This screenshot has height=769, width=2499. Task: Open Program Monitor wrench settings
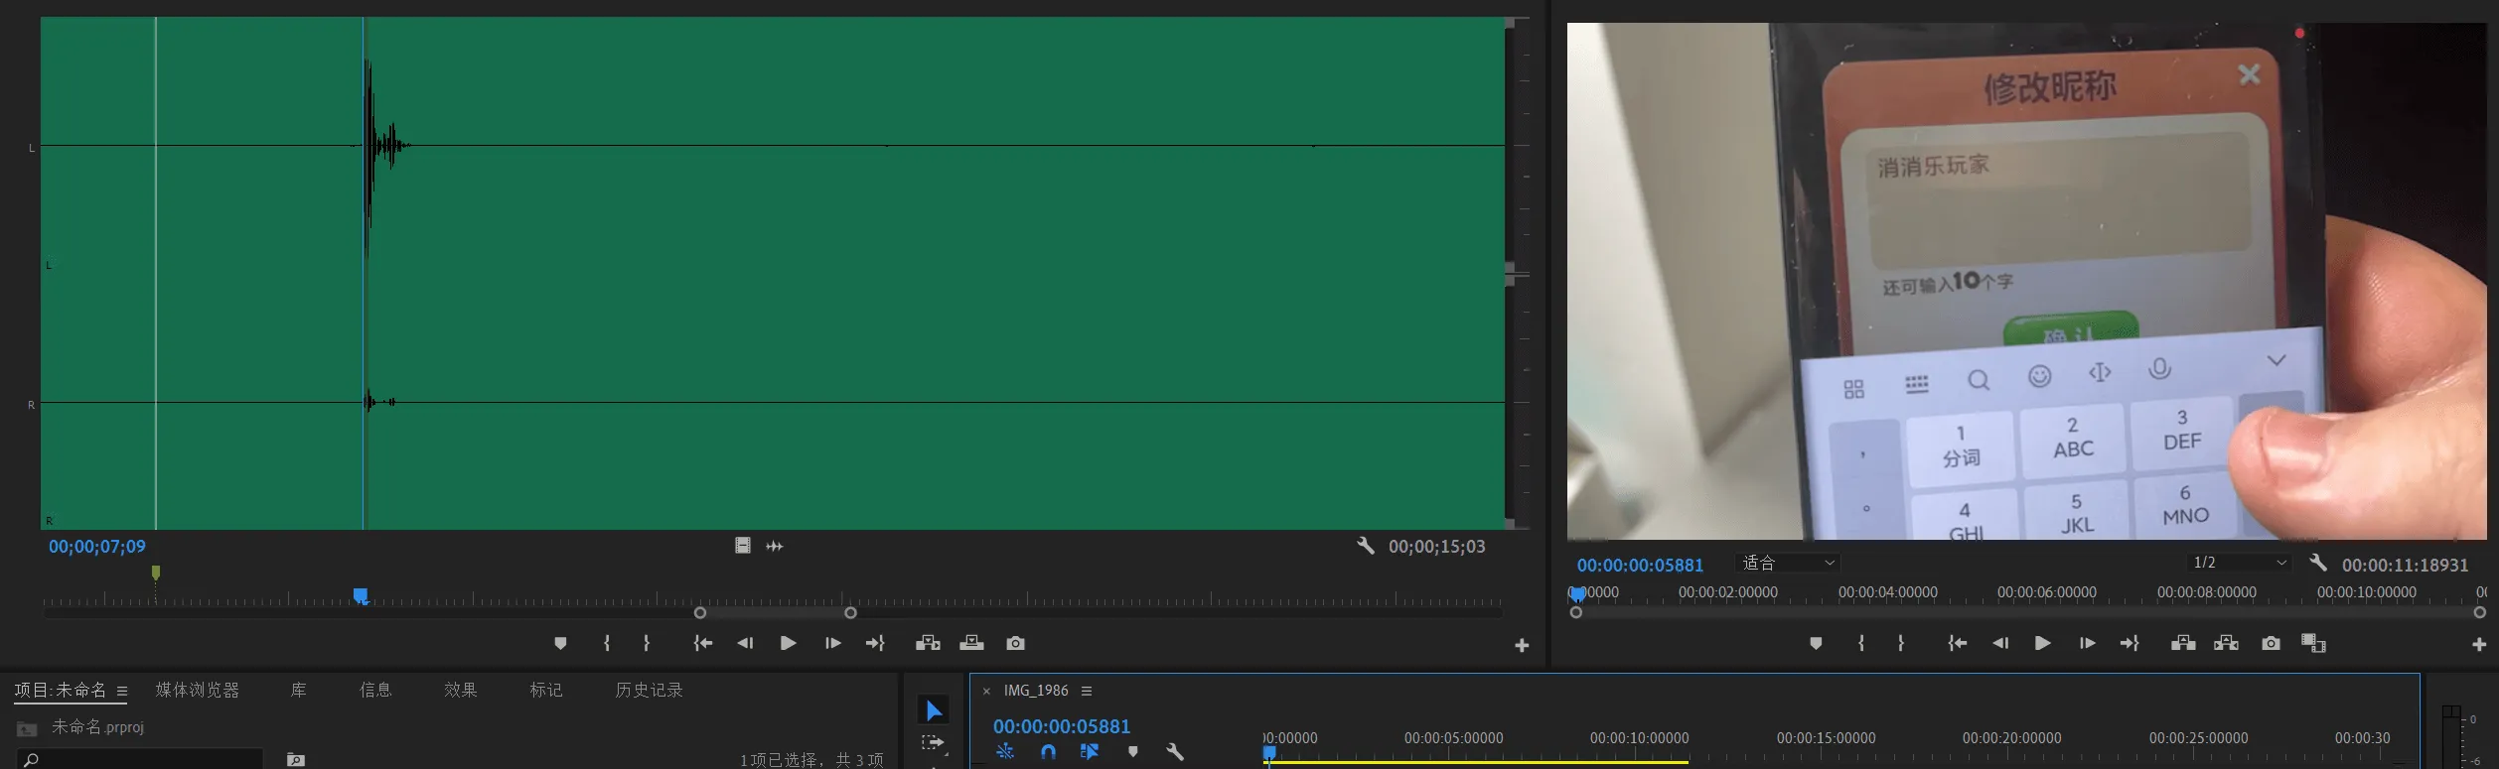coord(2318,563)
